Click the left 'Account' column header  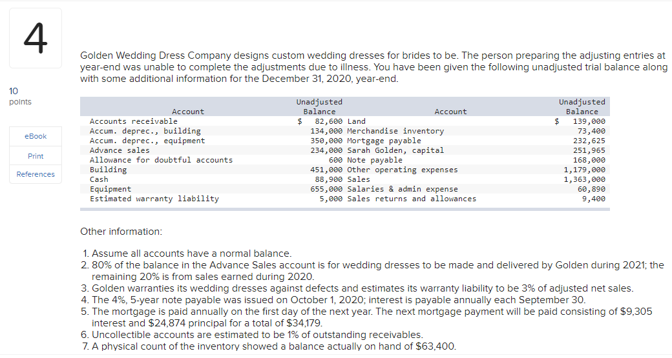188,112
